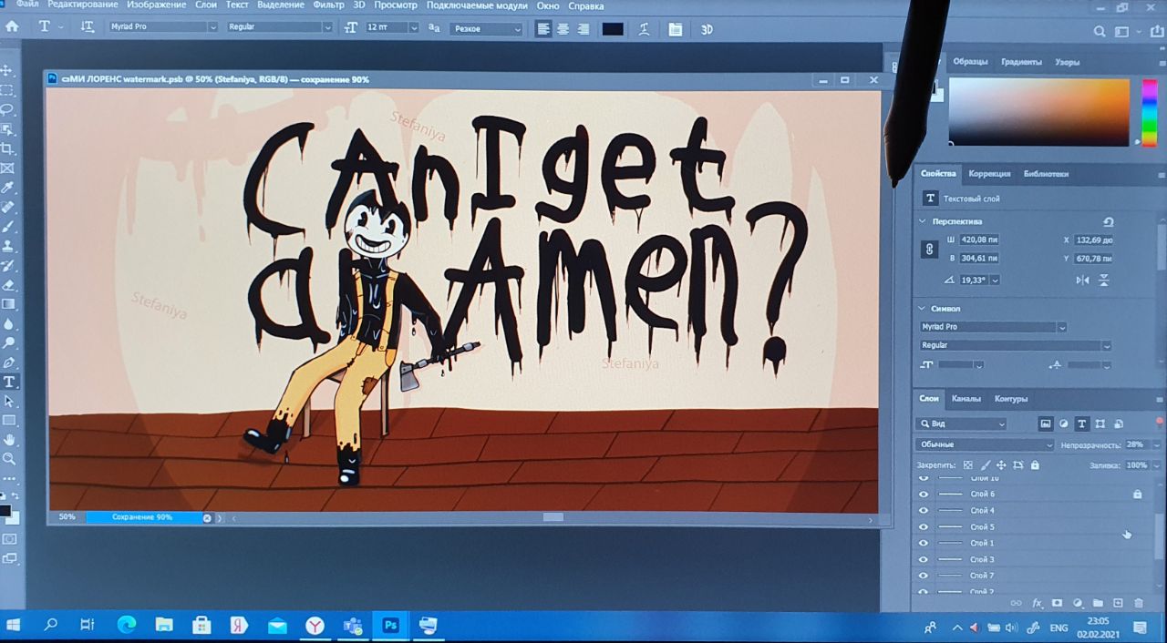Hide layer Слой 7
Image resolution: width=1167 pixels, height=643 pixels.
[x=924, y=576]
